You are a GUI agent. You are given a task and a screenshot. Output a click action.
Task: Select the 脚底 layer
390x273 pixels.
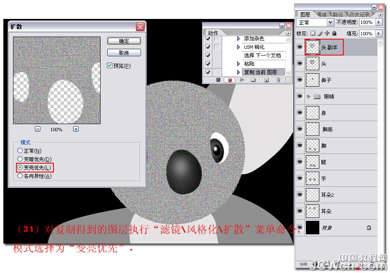coord(336,129)
